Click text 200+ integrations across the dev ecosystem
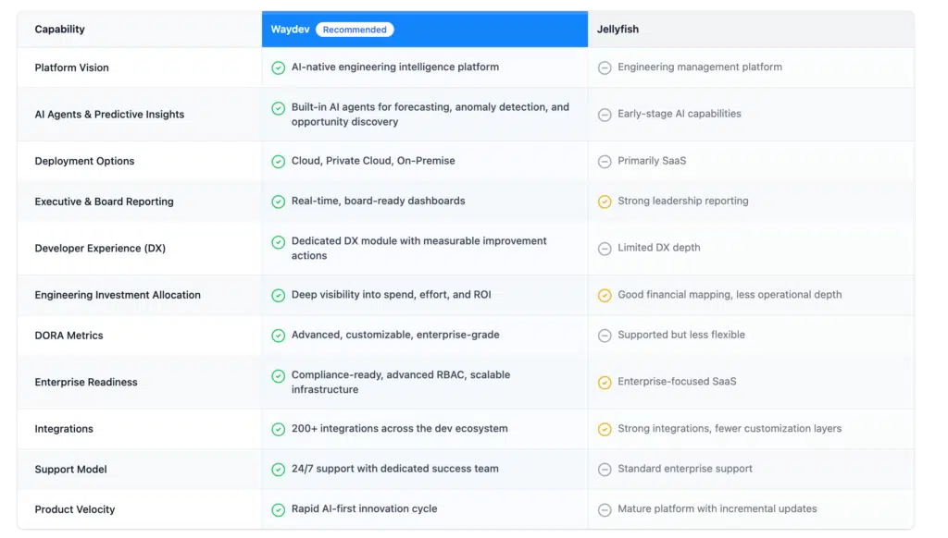This screenshot has width=948, height=538. pyautogui.click(x=400, y=428)
